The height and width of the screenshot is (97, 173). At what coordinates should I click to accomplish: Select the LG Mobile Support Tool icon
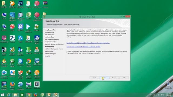pyautogui.click(x=37, y=16)
